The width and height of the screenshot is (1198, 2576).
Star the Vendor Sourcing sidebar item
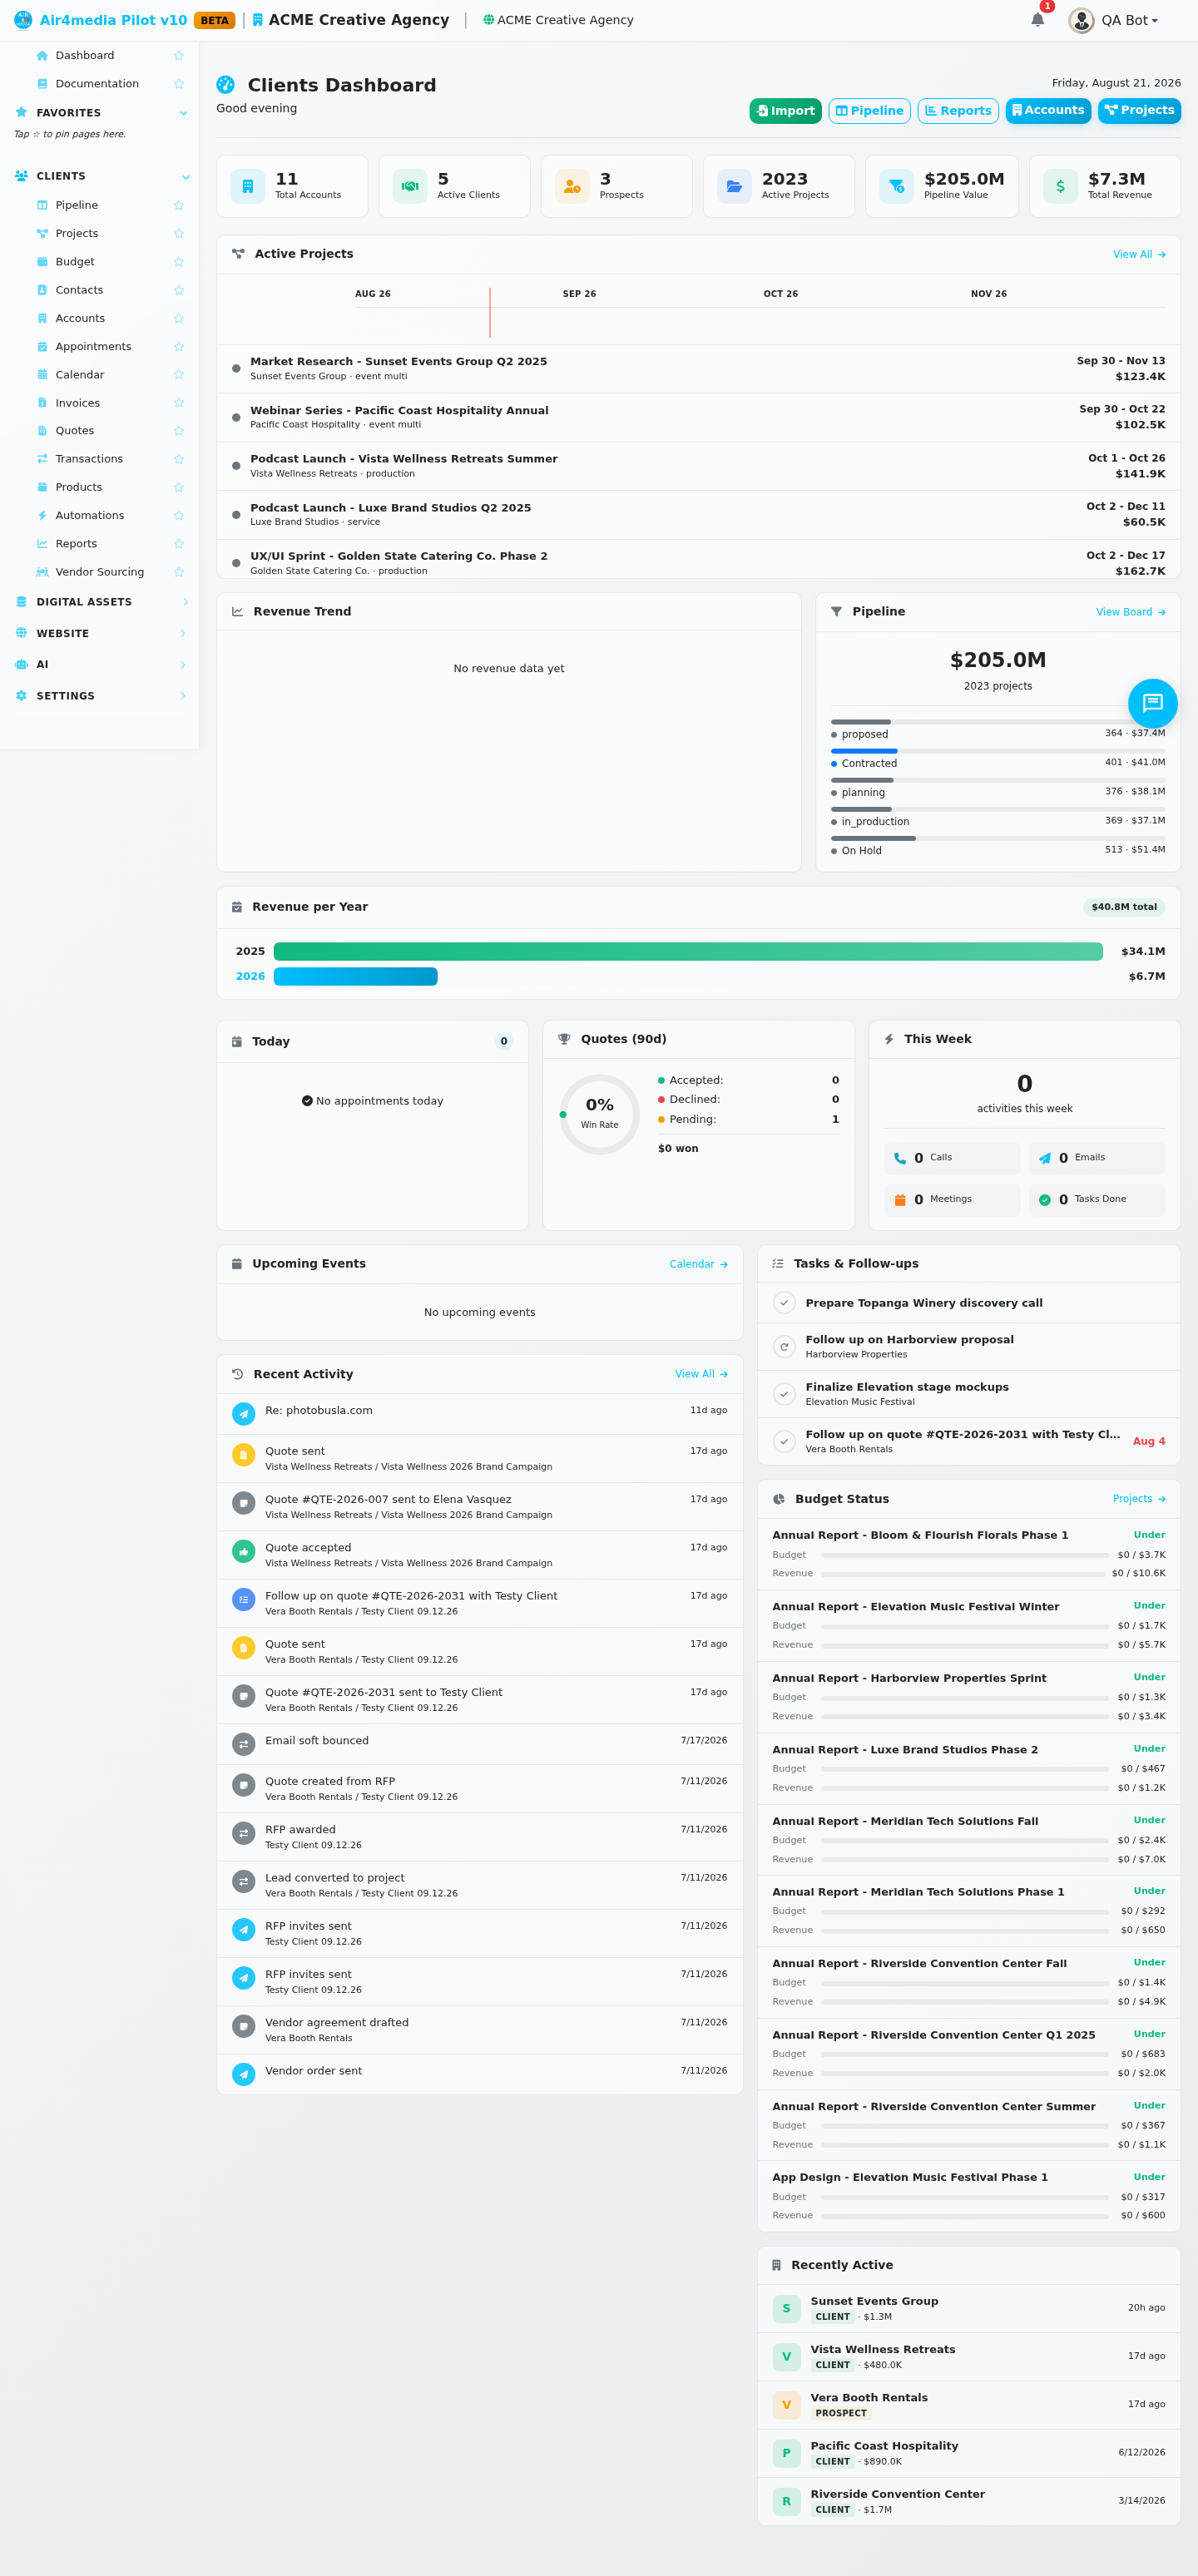pos(179,572)
